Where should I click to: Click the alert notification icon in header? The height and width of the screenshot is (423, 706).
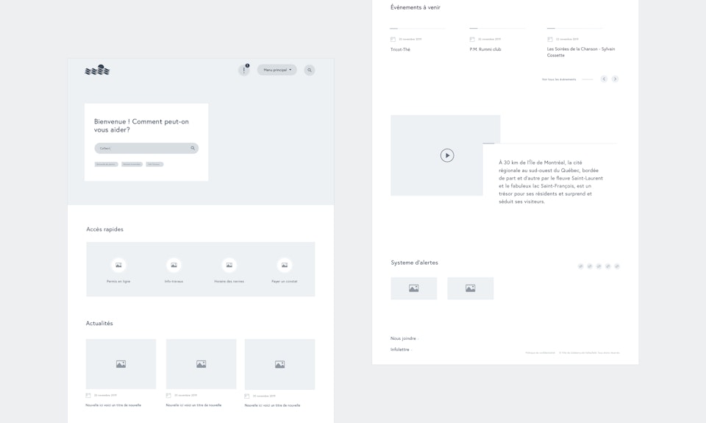click(244, 70)
